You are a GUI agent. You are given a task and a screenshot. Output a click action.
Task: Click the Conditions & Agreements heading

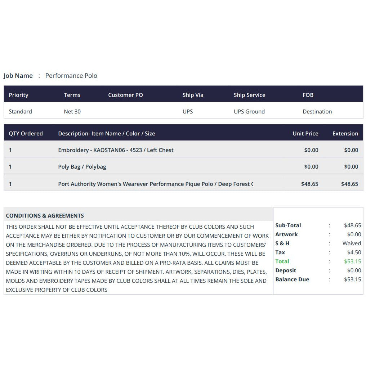coord(45,216)
